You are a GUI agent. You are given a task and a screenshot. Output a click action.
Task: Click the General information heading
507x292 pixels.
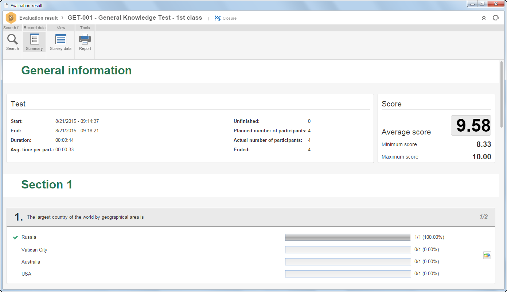click(x=77, y=70)
